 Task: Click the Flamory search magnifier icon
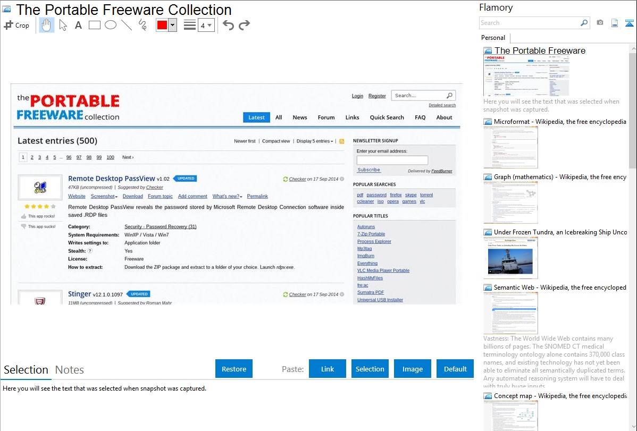(584, 23)
